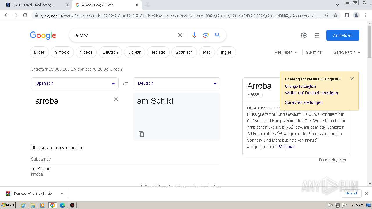
Task: Open Chrome side panel icon
Action: tap(347, 15)
